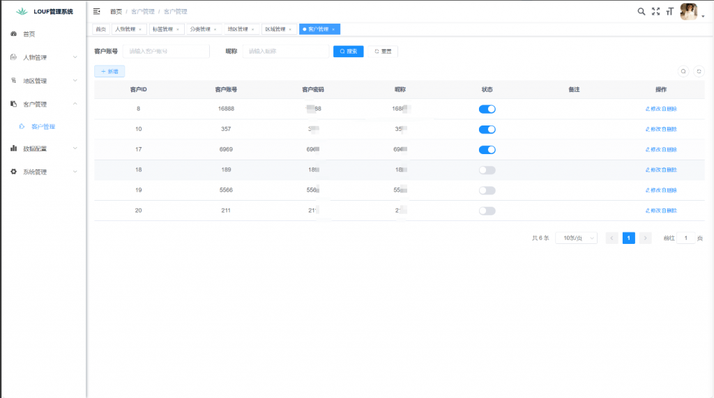
Task: Enter fullscreen using the header icon
Action: click(x=655, y=11)
